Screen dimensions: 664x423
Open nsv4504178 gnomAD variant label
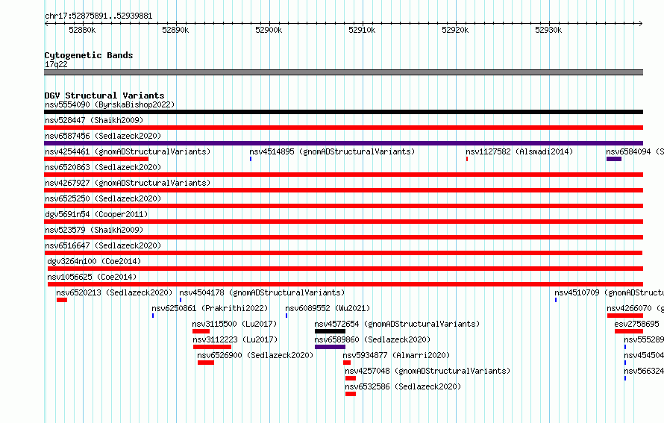pos(262,292)
